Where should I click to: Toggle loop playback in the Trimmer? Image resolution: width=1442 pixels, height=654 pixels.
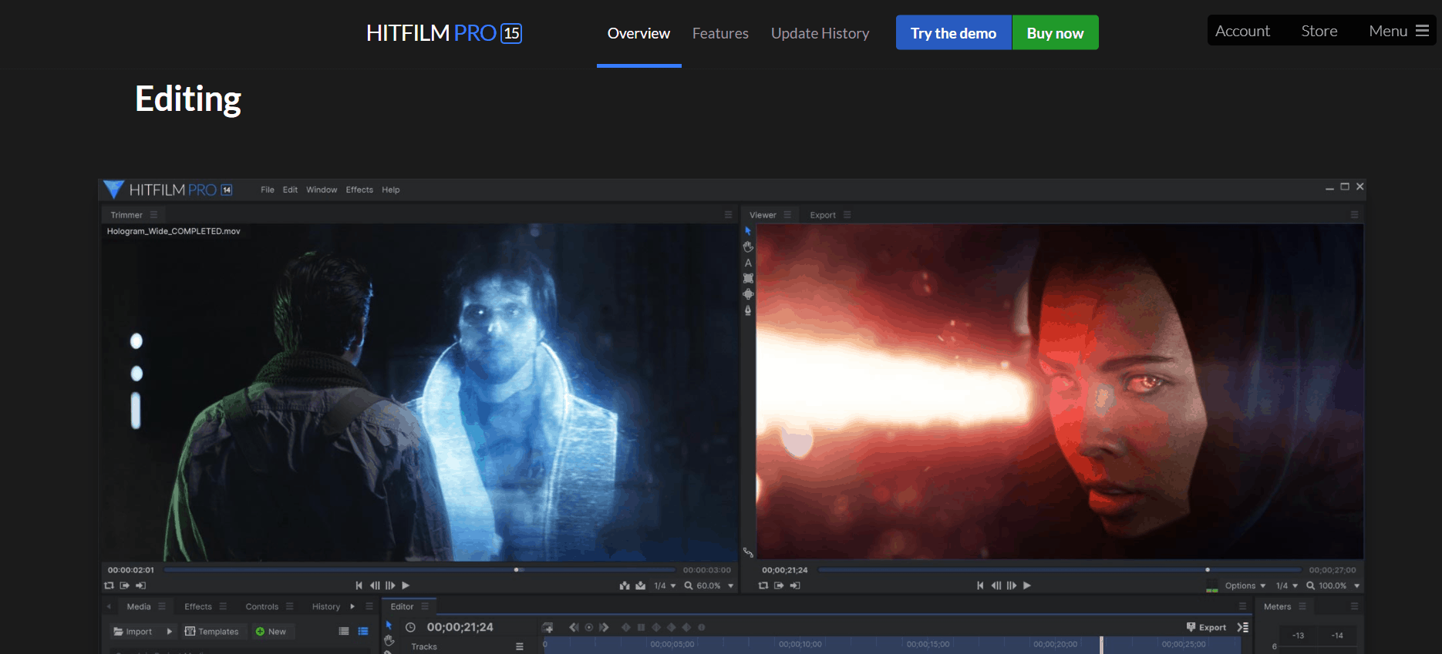(109, 585)
